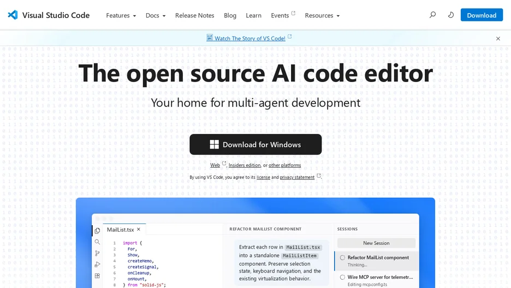511x288 pixels.
Task: Click circle status icon of Wire MCP server session
Action: click(342, 277)
